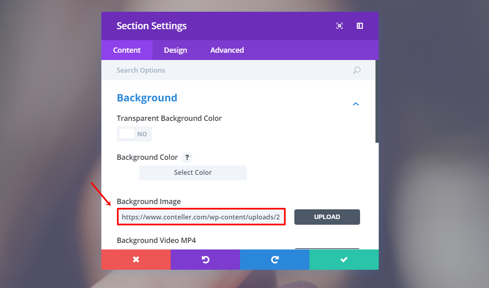
Task: Click the search magnifier icon
Action: (x=356, y=70)
